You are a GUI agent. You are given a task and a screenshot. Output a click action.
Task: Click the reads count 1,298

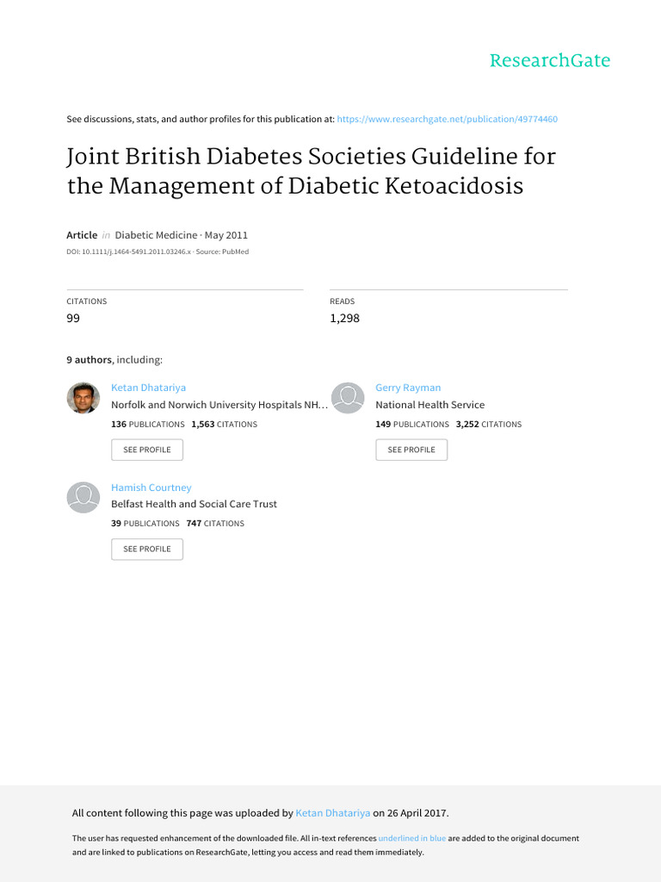click(x=344, y=318)
